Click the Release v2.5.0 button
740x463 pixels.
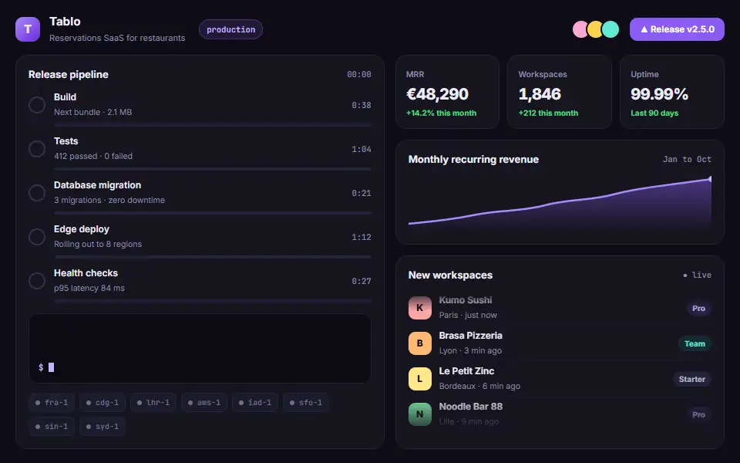point(677,29)
